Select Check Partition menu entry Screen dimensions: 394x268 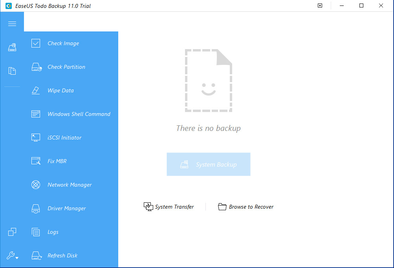click(66, 67)
